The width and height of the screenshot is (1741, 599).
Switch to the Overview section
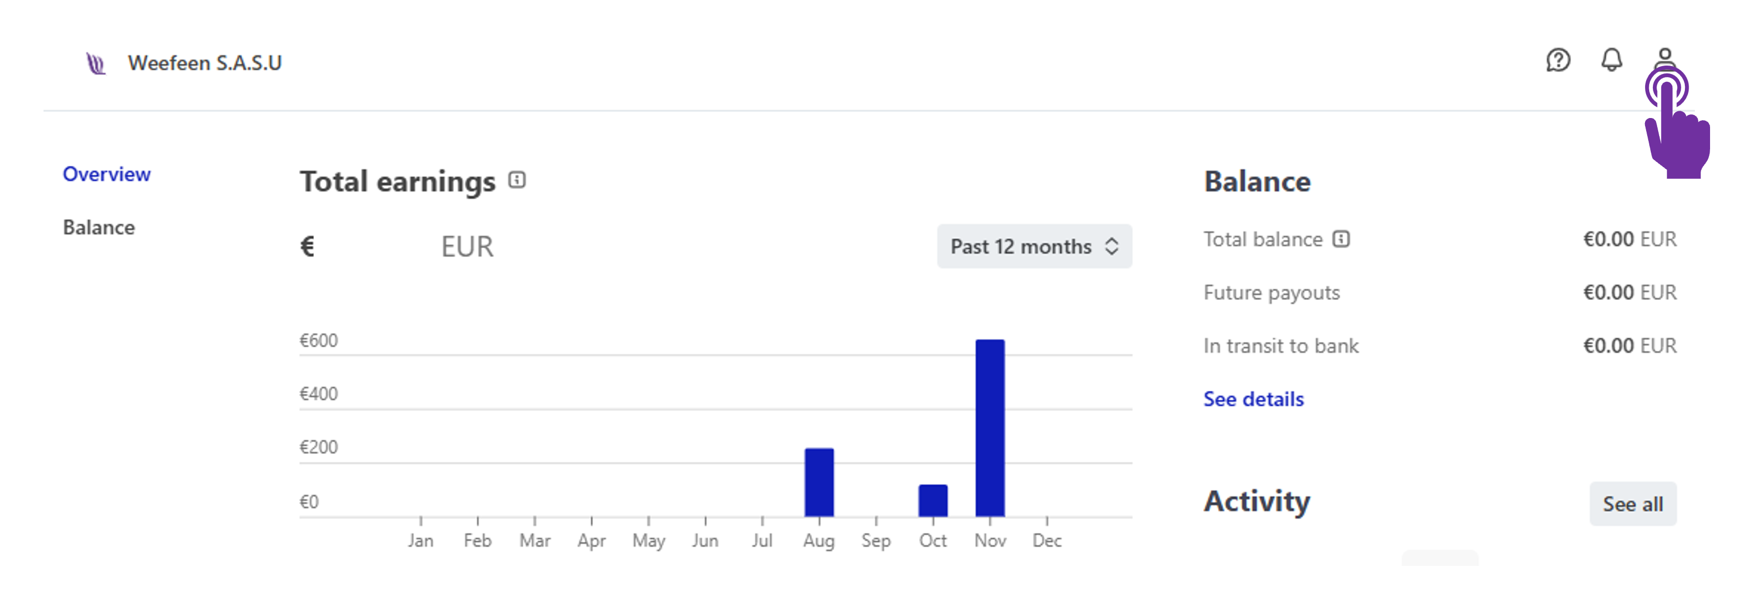[106, 175]
